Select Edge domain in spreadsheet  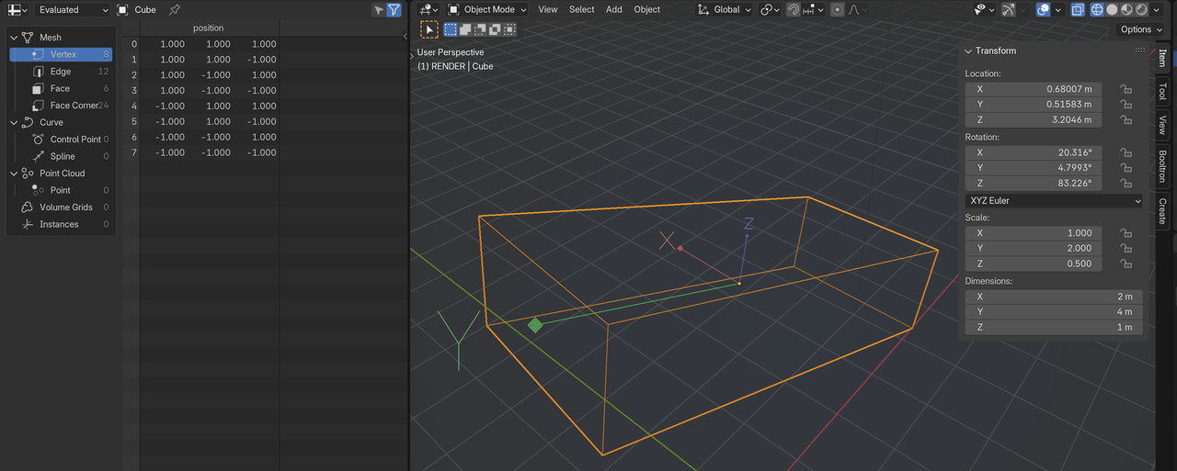pos(61,72)
